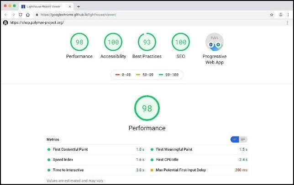Click the lock icon in address bar
Viewport: 294px width, 185px height.
click(37, 15)
